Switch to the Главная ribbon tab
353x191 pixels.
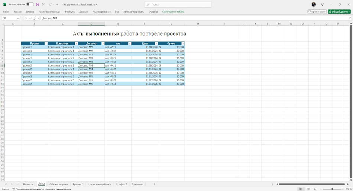pyautogui.click(x=17, y=12)
